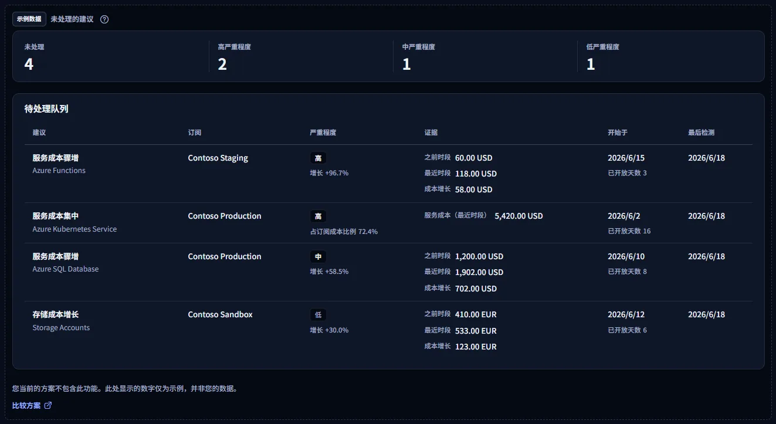Click the 证据 column header
This screenshot has height=424, width=776.
tap(431, 133)
